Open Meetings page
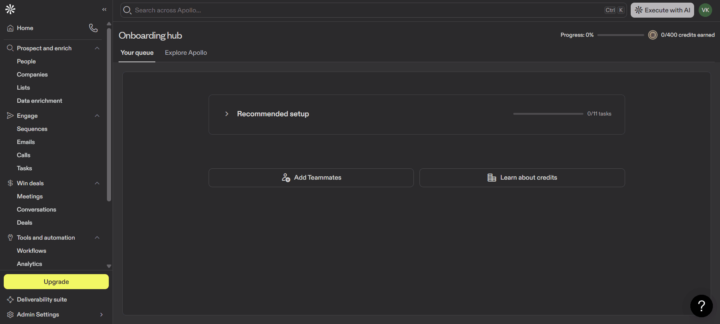This screenshot has width=720, height=324. (x=30, y=196)
